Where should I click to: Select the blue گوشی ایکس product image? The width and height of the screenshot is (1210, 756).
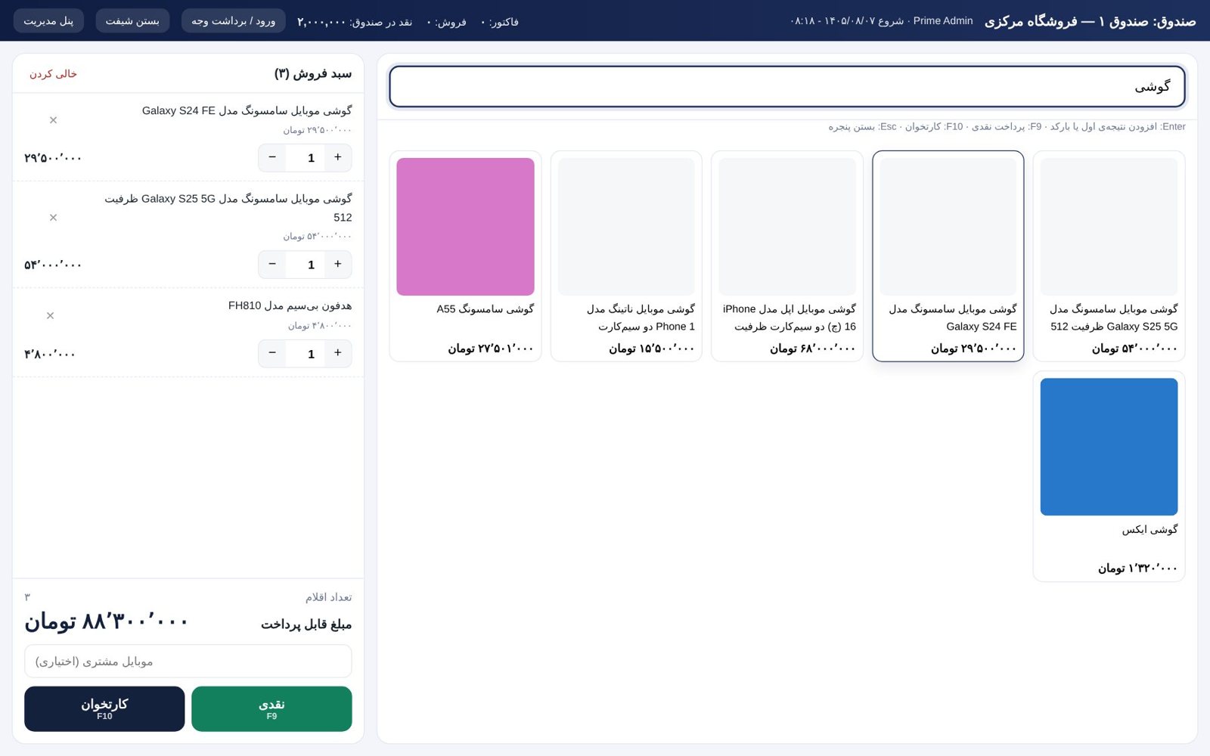click(x=1109, y=447)
